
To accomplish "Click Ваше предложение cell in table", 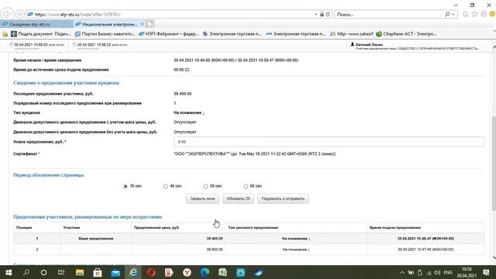I will [x=96, y=239].
